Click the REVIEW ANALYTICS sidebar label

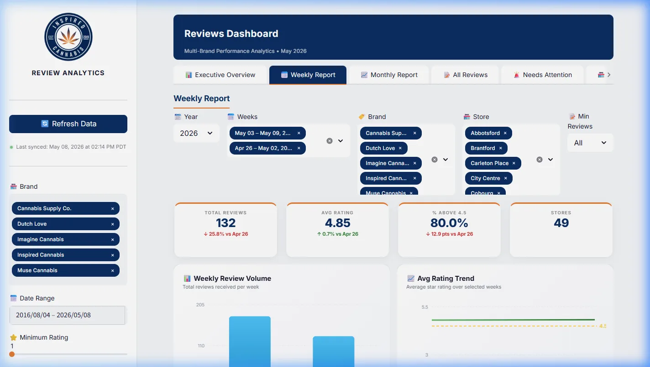pyautogui.click(x=68, y=73)
